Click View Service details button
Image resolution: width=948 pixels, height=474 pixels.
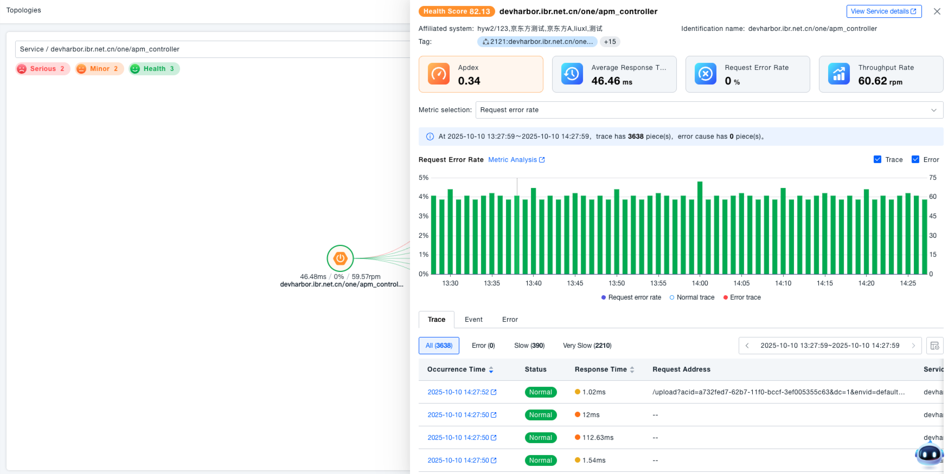[883, 11]
